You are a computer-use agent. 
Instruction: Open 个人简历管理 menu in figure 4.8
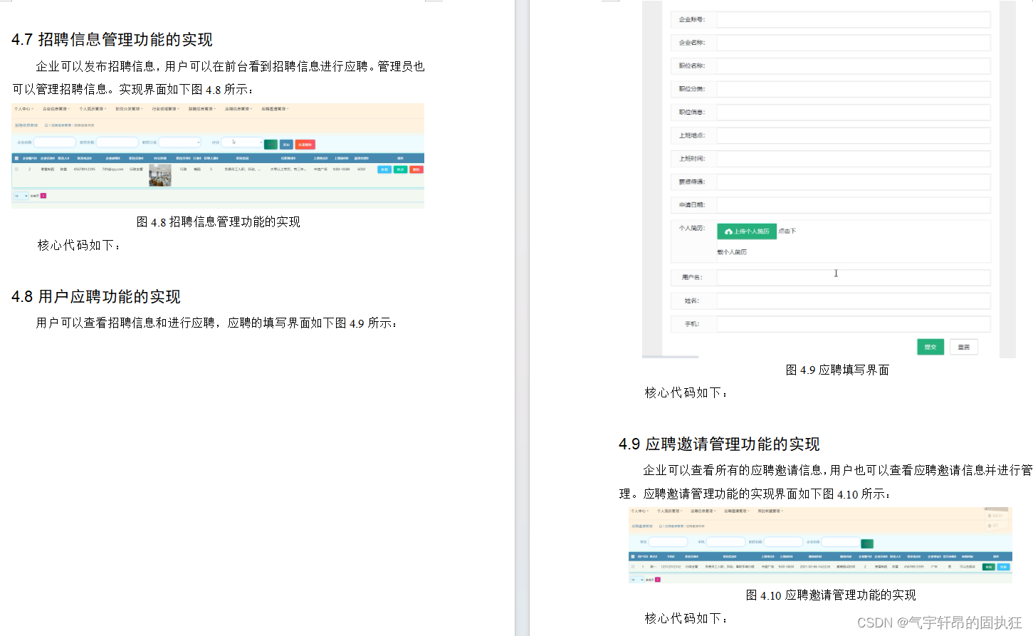pyautogui.click(x=93, y=109)
